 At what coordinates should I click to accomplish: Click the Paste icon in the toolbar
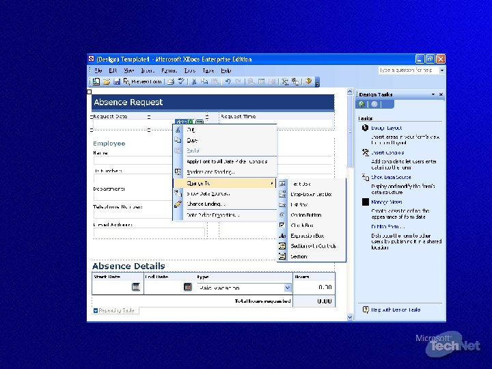(215, 81)
